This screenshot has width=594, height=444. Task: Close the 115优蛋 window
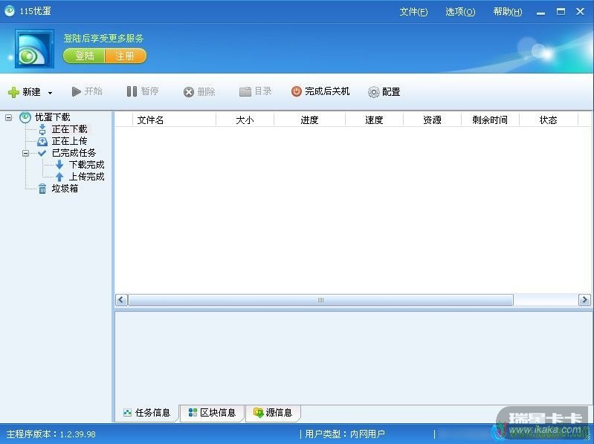click(580, 12)
